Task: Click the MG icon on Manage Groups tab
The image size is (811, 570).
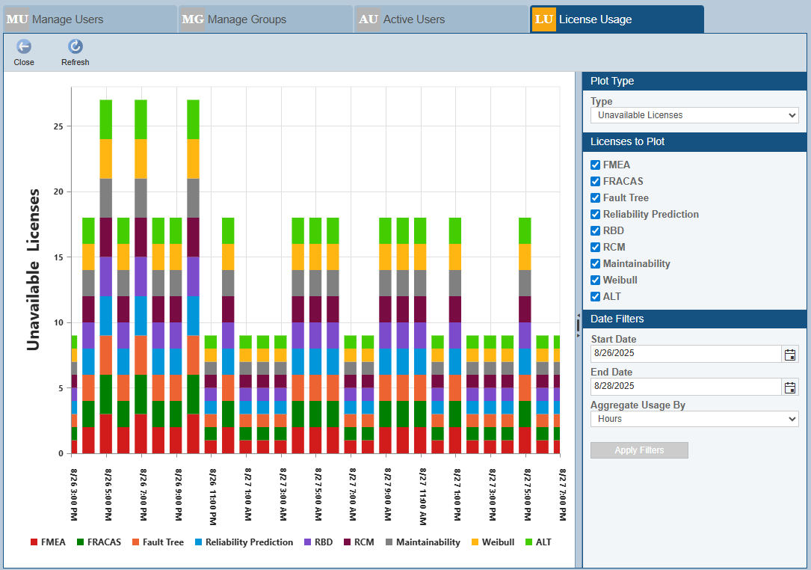Action: pos(193,19)
